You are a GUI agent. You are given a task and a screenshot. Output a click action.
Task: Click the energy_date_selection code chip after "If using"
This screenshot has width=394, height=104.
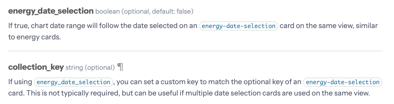coord(73,82)
